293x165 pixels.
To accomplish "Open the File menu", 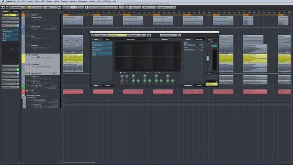I will point(19,1).
